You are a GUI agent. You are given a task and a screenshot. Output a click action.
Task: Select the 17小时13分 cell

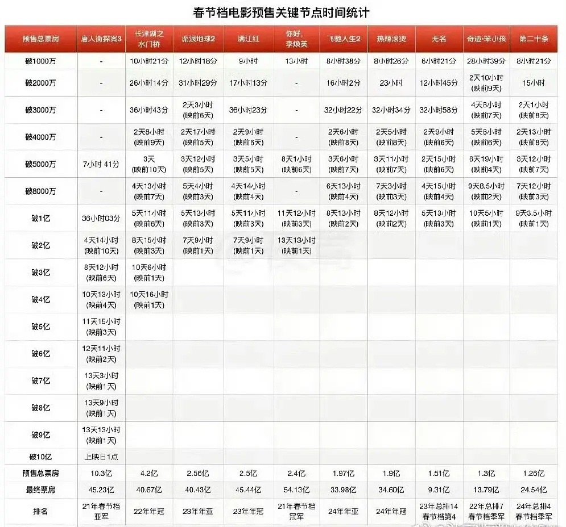pyautogui.click(x=249, y=83)
